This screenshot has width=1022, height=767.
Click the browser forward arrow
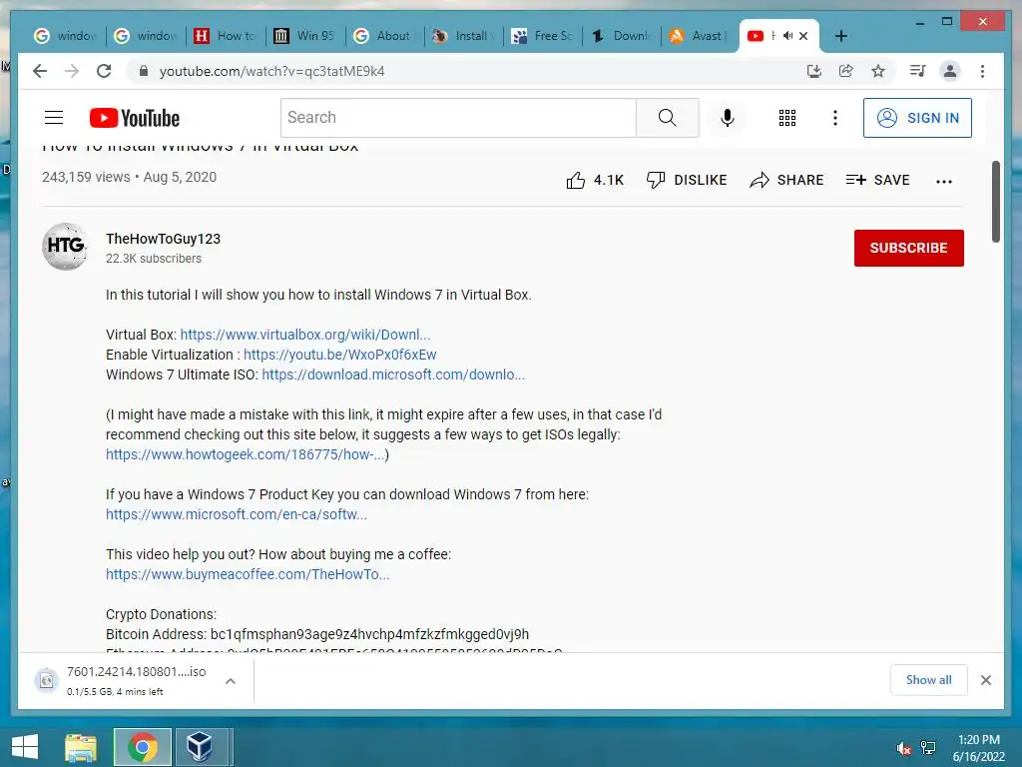(72, 71)
